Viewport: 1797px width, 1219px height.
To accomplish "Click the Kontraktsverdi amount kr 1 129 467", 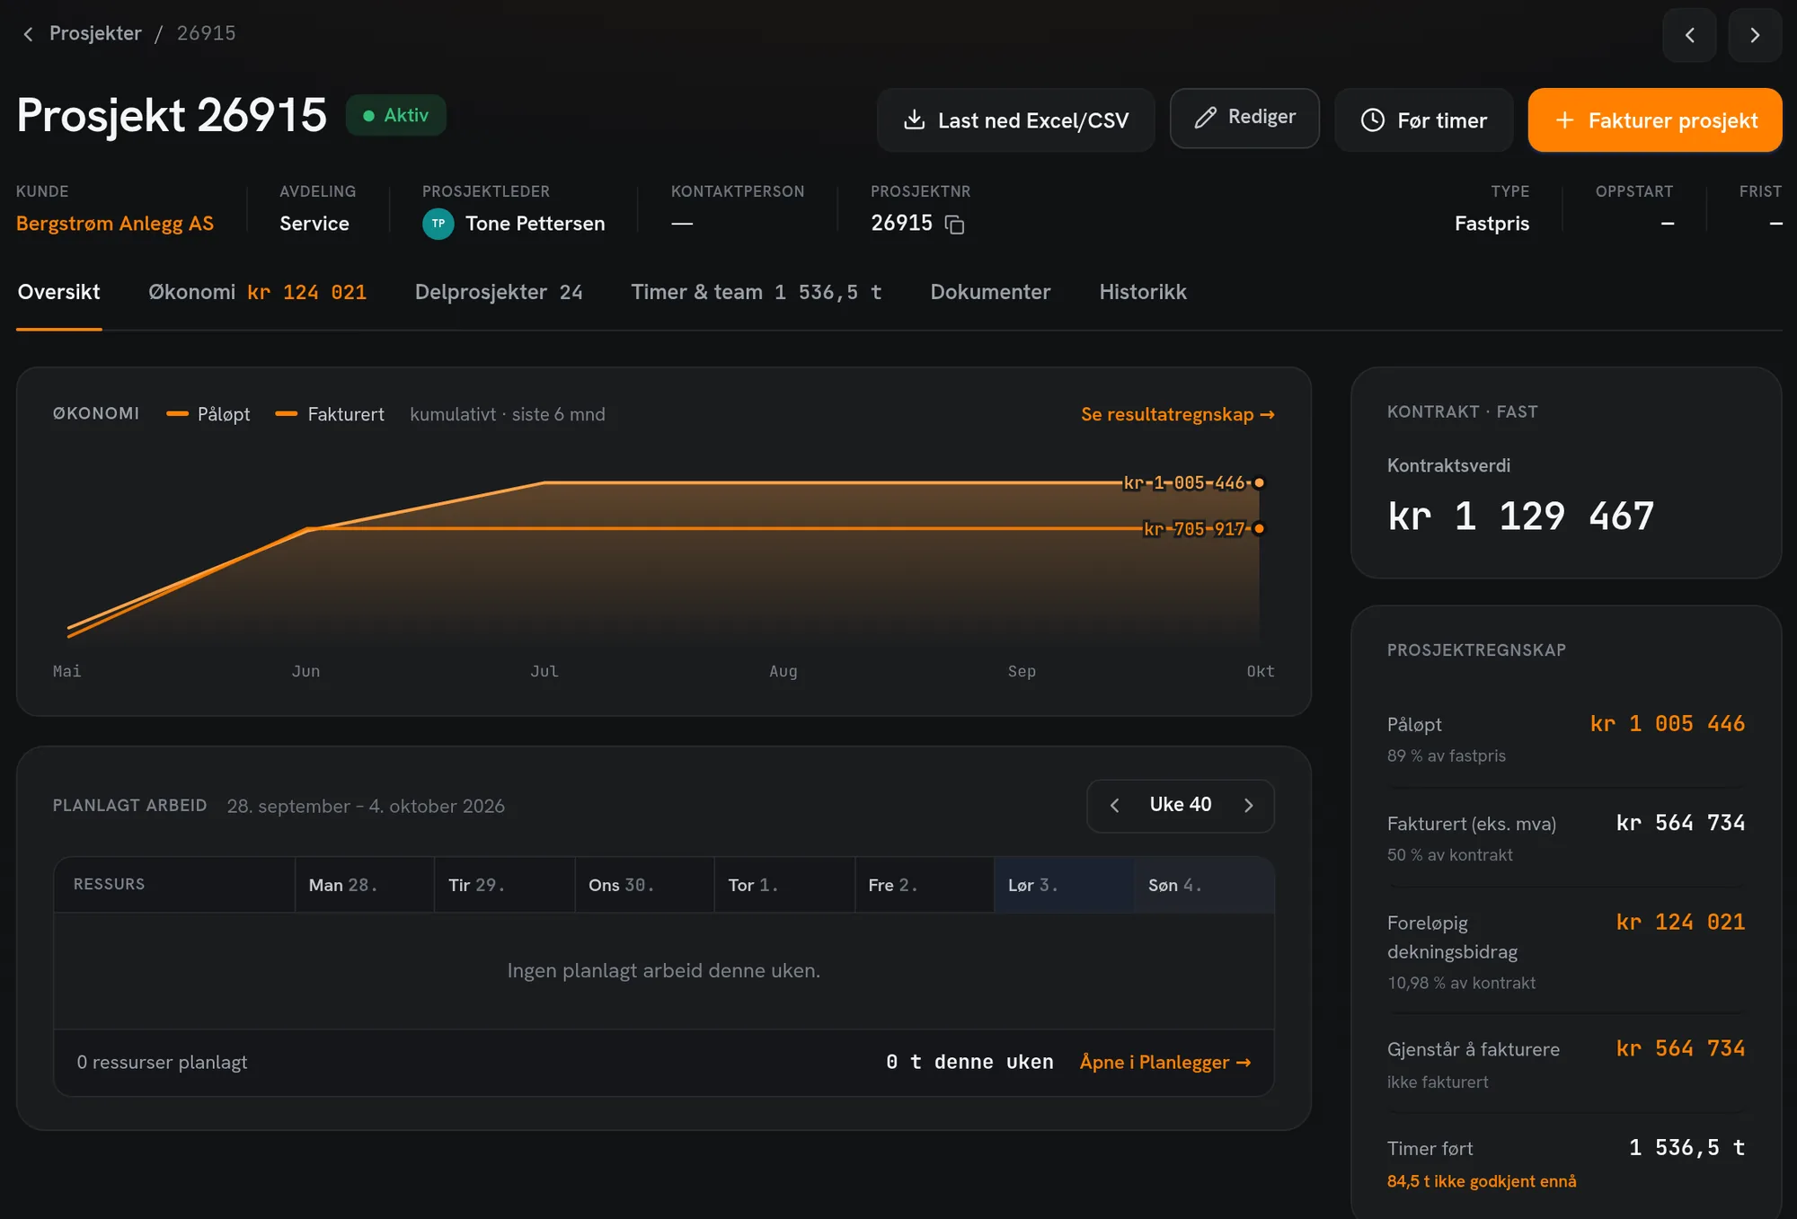I will tap(1520, 517).
